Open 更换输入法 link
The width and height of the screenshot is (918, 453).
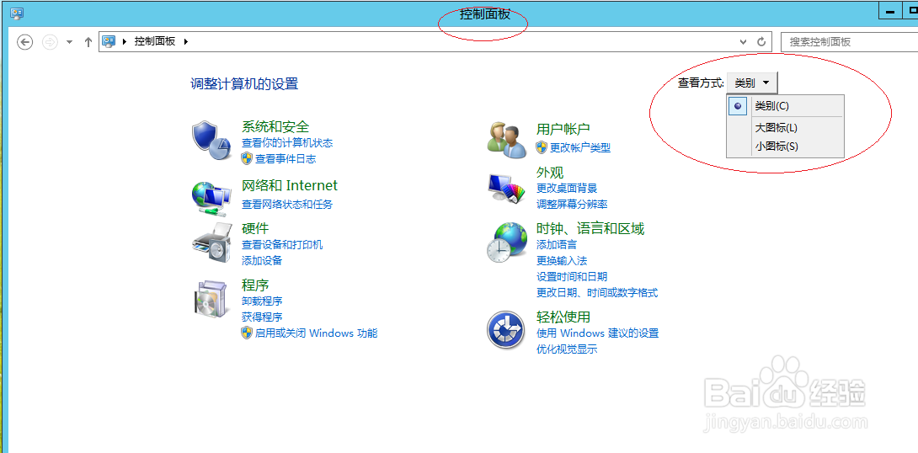point(562,260)
